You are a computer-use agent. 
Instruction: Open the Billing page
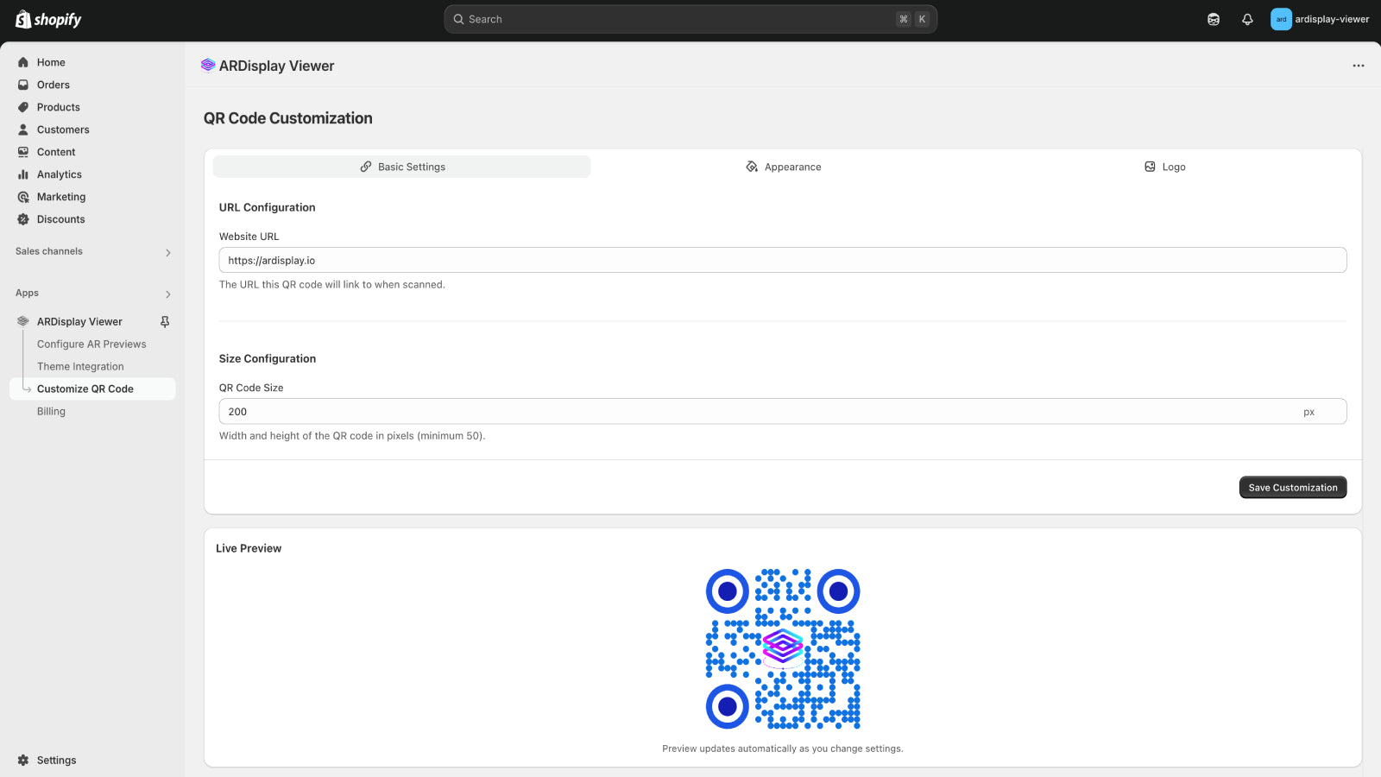[x=51, y=411]
